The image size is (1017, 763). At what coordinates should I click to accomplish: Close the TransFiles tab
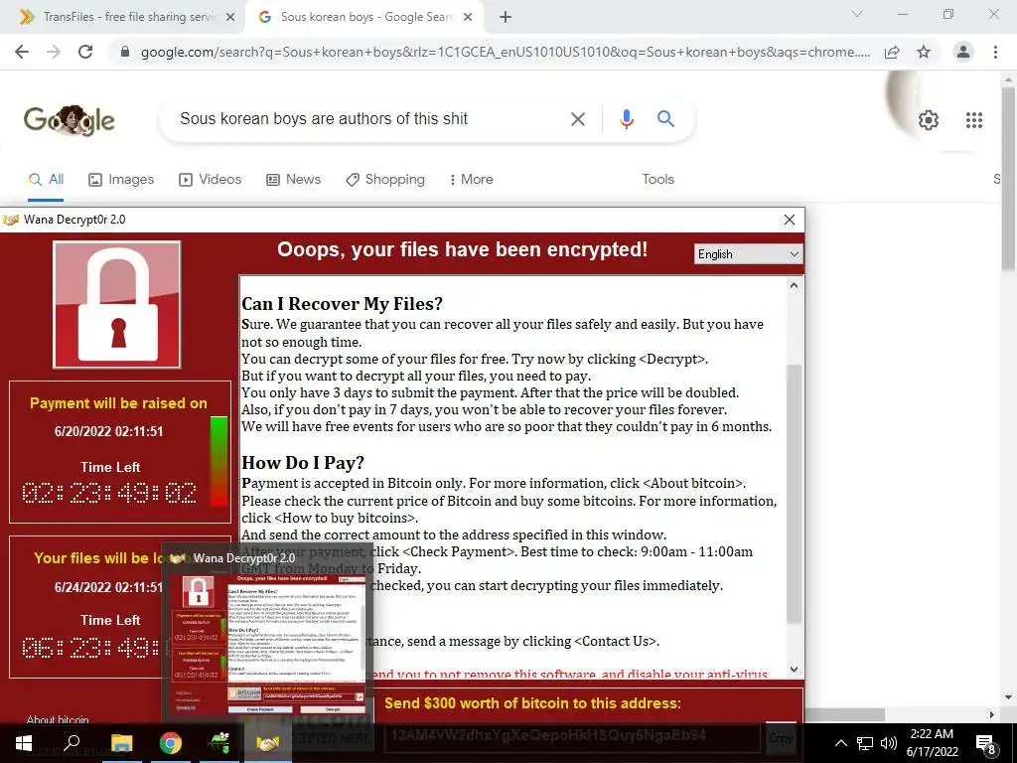pos(230,18)
